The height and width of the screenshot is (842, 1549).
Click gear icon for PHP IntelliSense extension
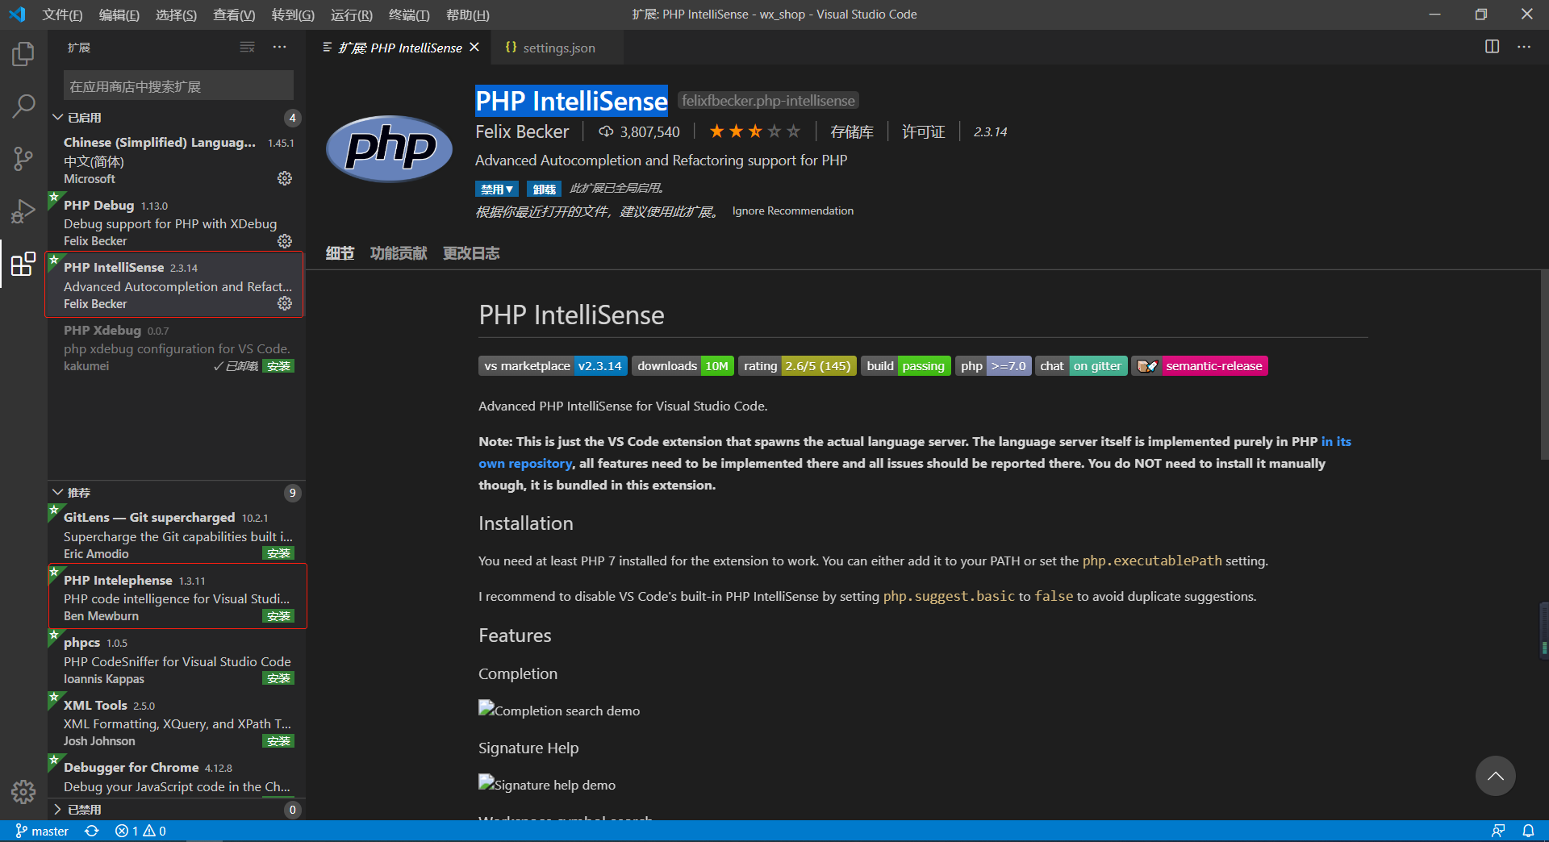(285, 303)
